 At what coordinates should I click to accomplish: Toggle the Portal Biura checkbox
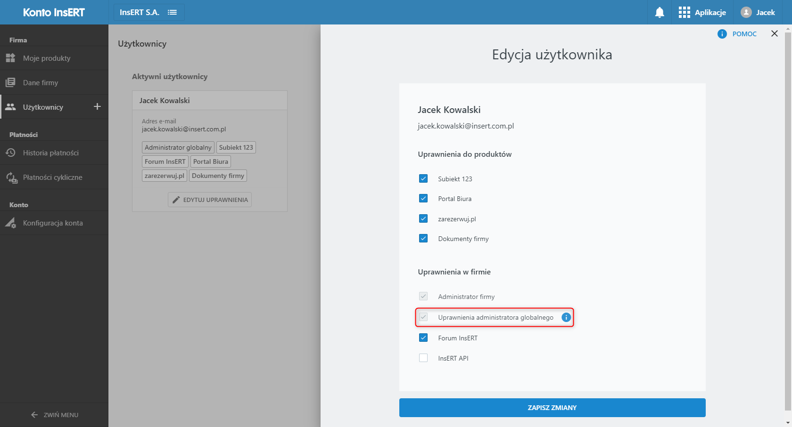click(423, 199)
